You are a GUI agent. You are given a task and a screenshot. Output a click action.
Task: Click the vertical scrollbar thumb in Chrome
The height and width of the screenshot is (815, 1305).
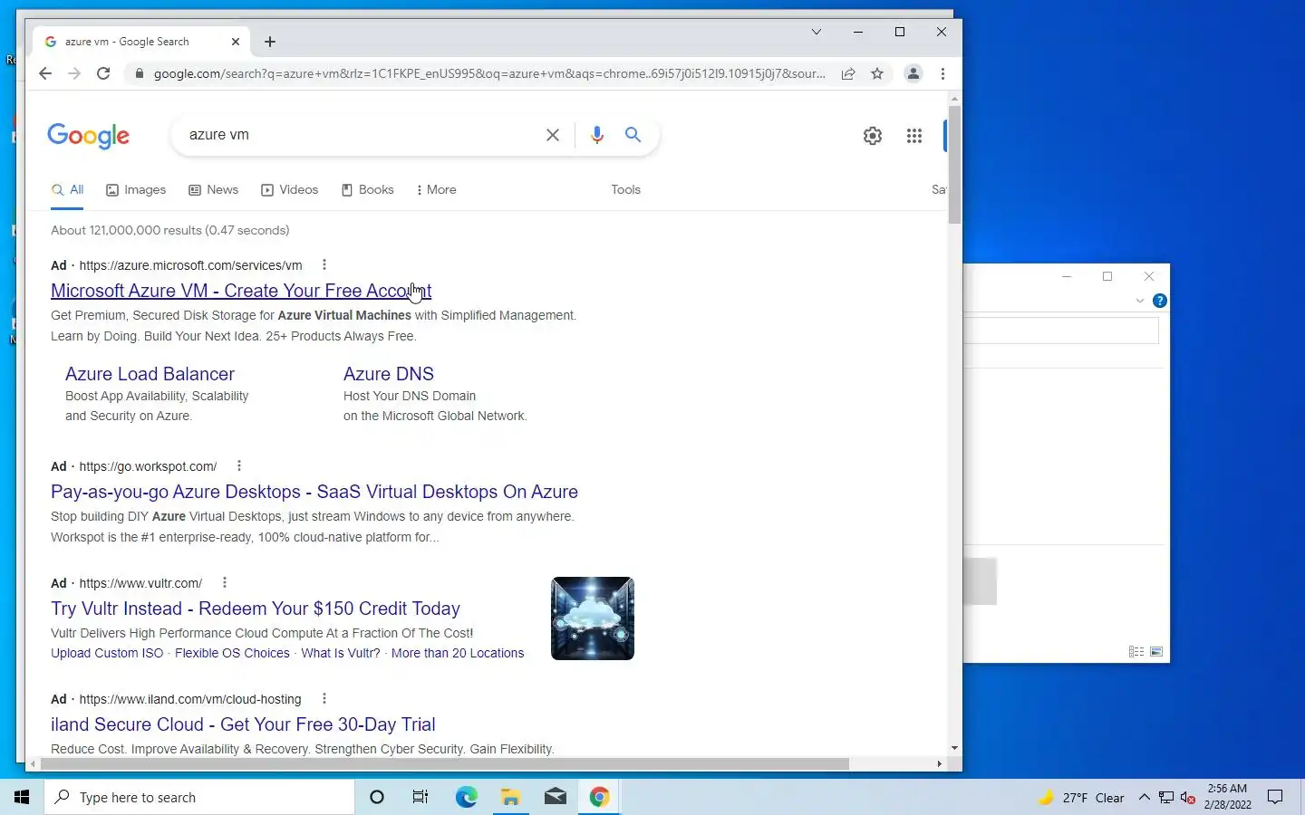pos(954,165)
